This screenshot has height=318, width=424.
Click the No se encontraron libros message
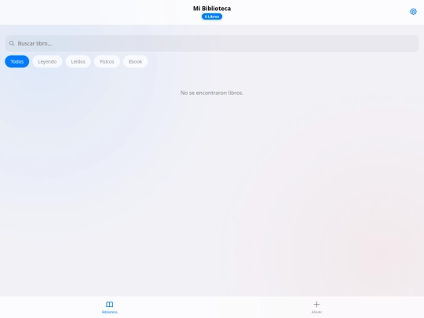[212, 93]
